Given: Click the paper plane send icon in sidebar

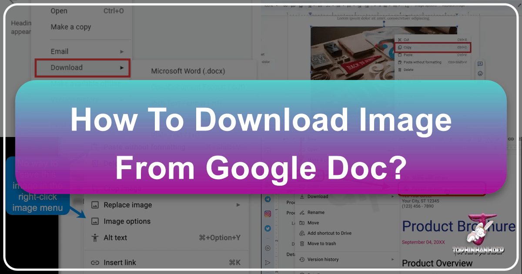Looking at the screenshot, I should pos(268,262).
